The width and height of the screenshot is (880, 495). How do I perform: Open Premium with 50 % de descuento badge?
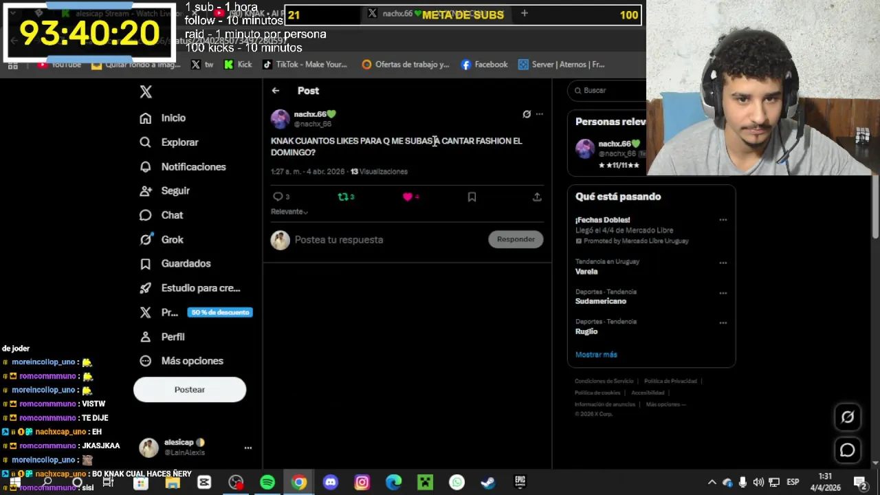(196, 312)
